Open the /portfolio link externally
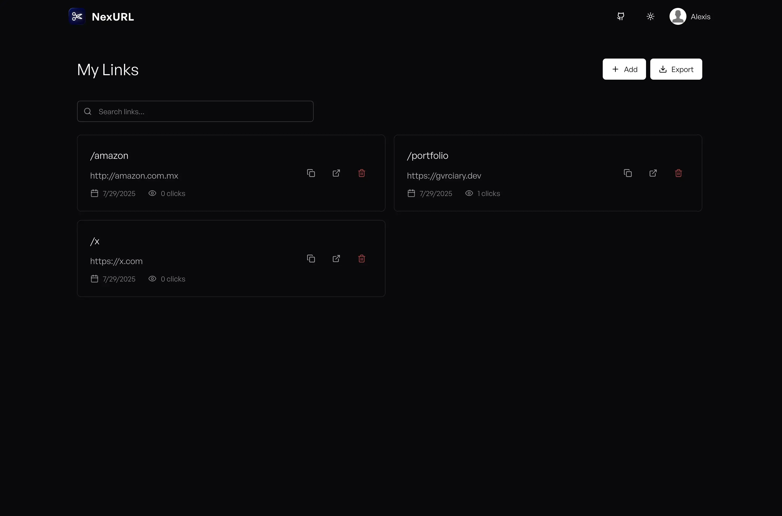782x516 pixels. point(653,173)
